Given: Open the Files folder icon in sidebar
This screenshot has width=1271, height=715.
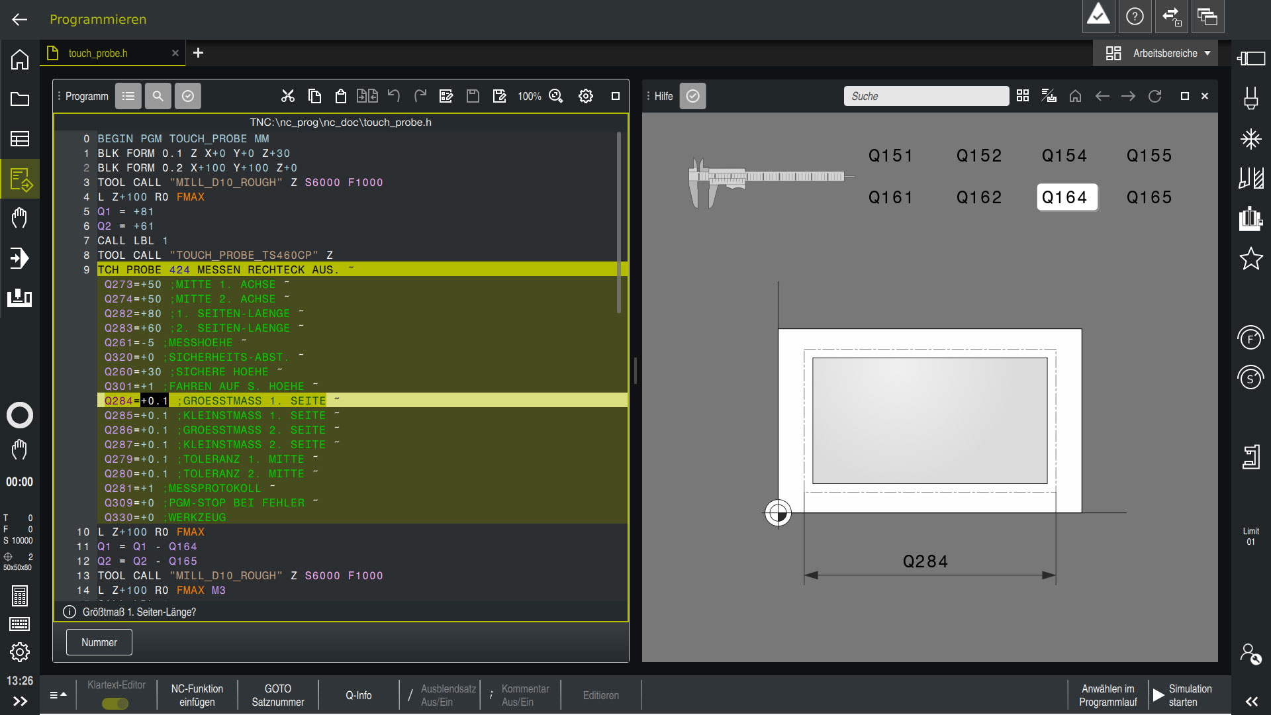Looking at the screenshot, I should coord(20,99).
